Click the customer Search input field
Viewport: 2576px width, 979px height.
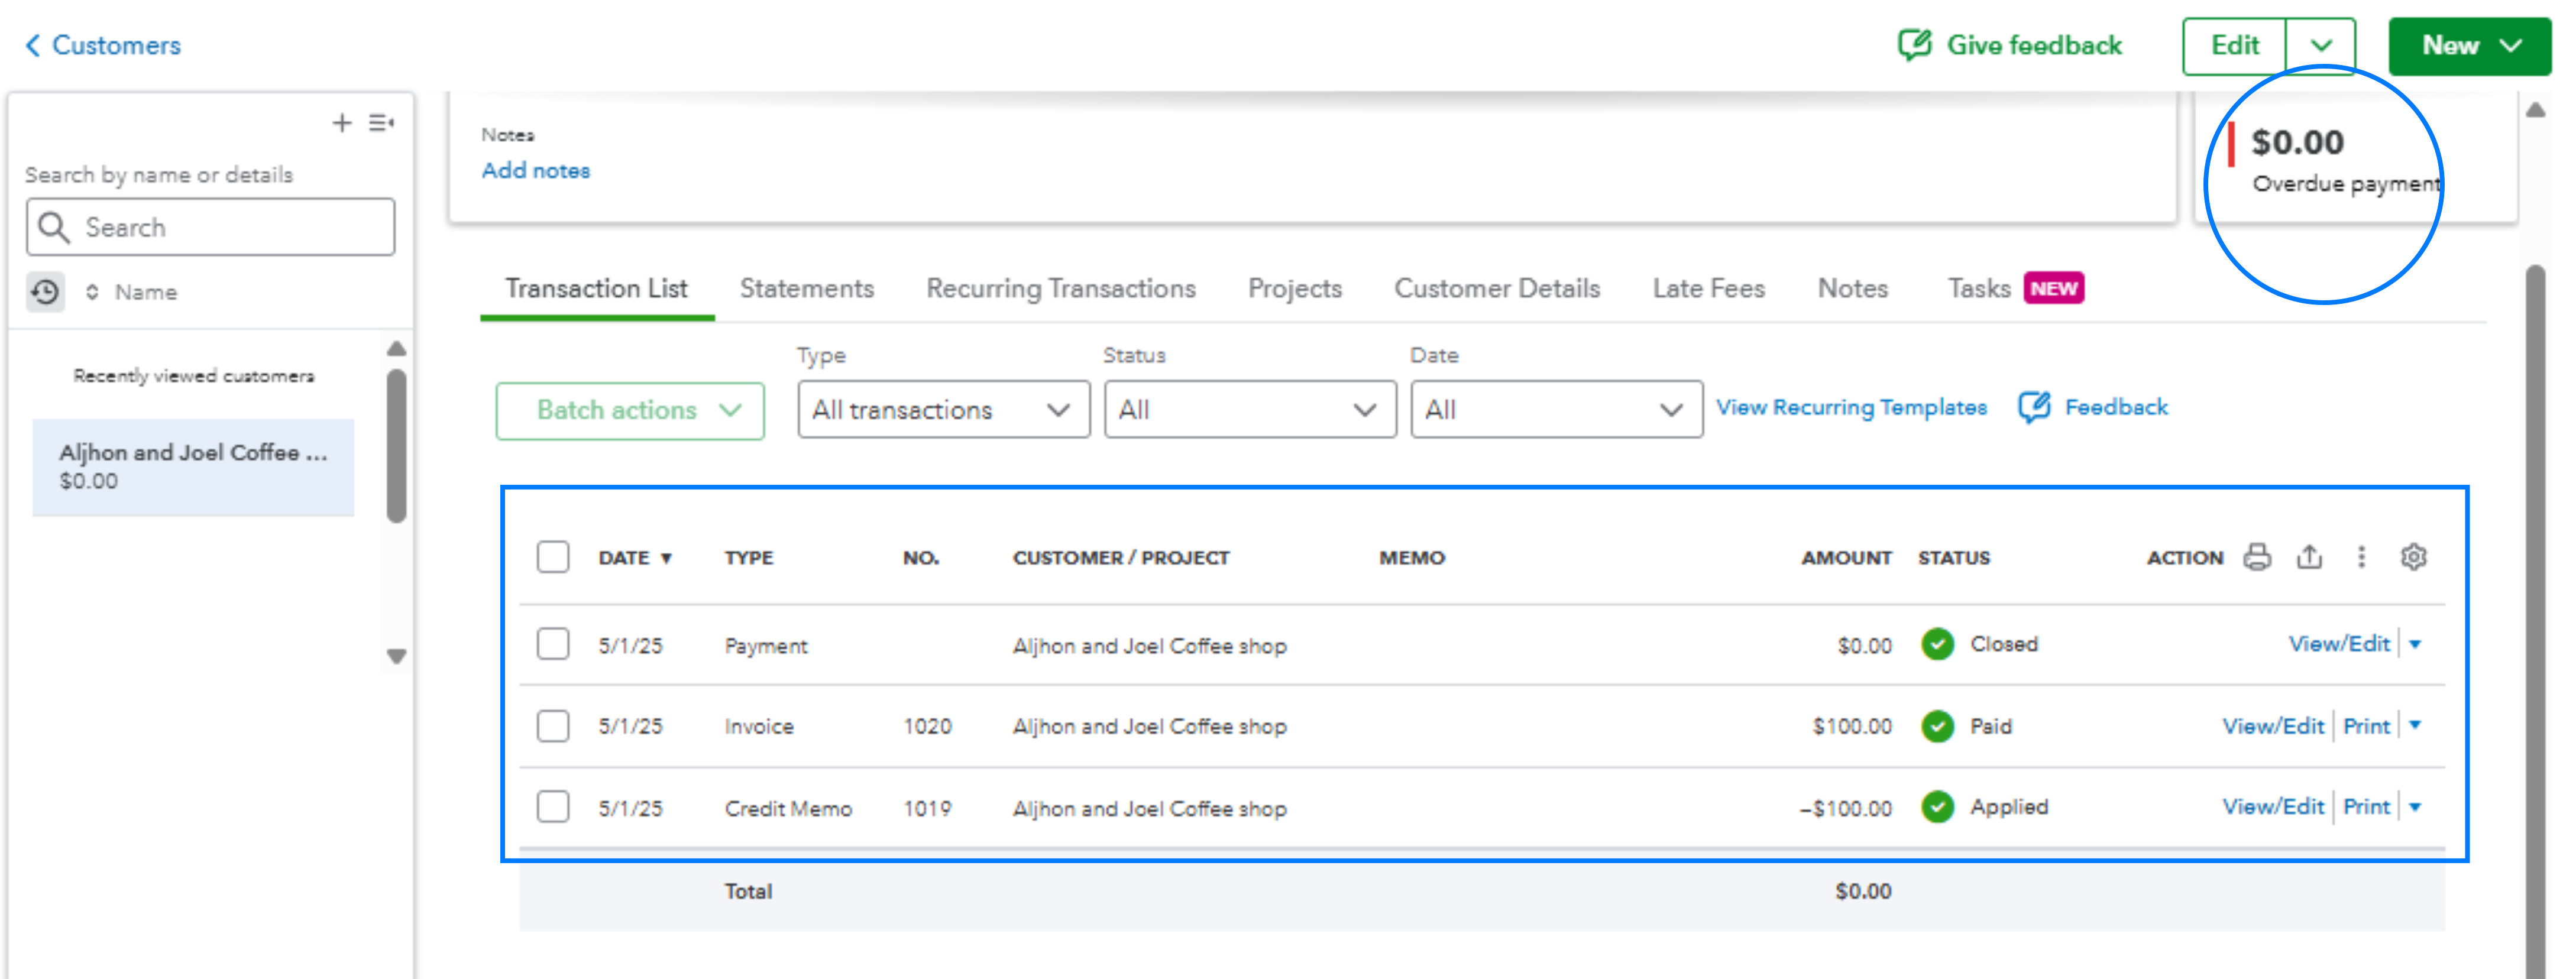[x=211, y=227]
